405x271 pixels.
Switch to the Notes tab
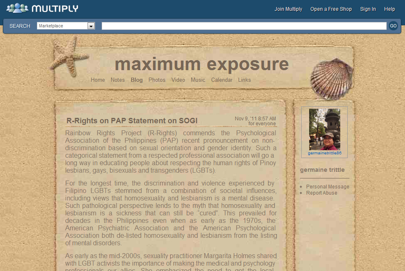117,80
